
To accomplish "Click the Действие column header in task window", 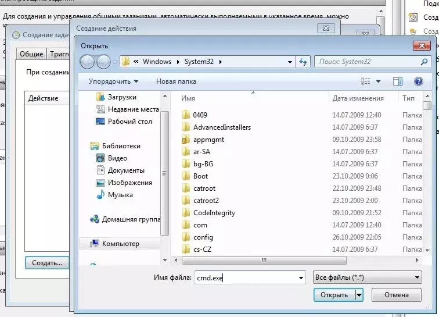I will pyautogui.click(x=47, y=98).
